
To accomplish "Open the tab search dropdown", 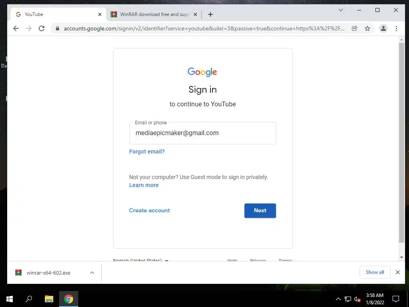I will coord(341,10).
